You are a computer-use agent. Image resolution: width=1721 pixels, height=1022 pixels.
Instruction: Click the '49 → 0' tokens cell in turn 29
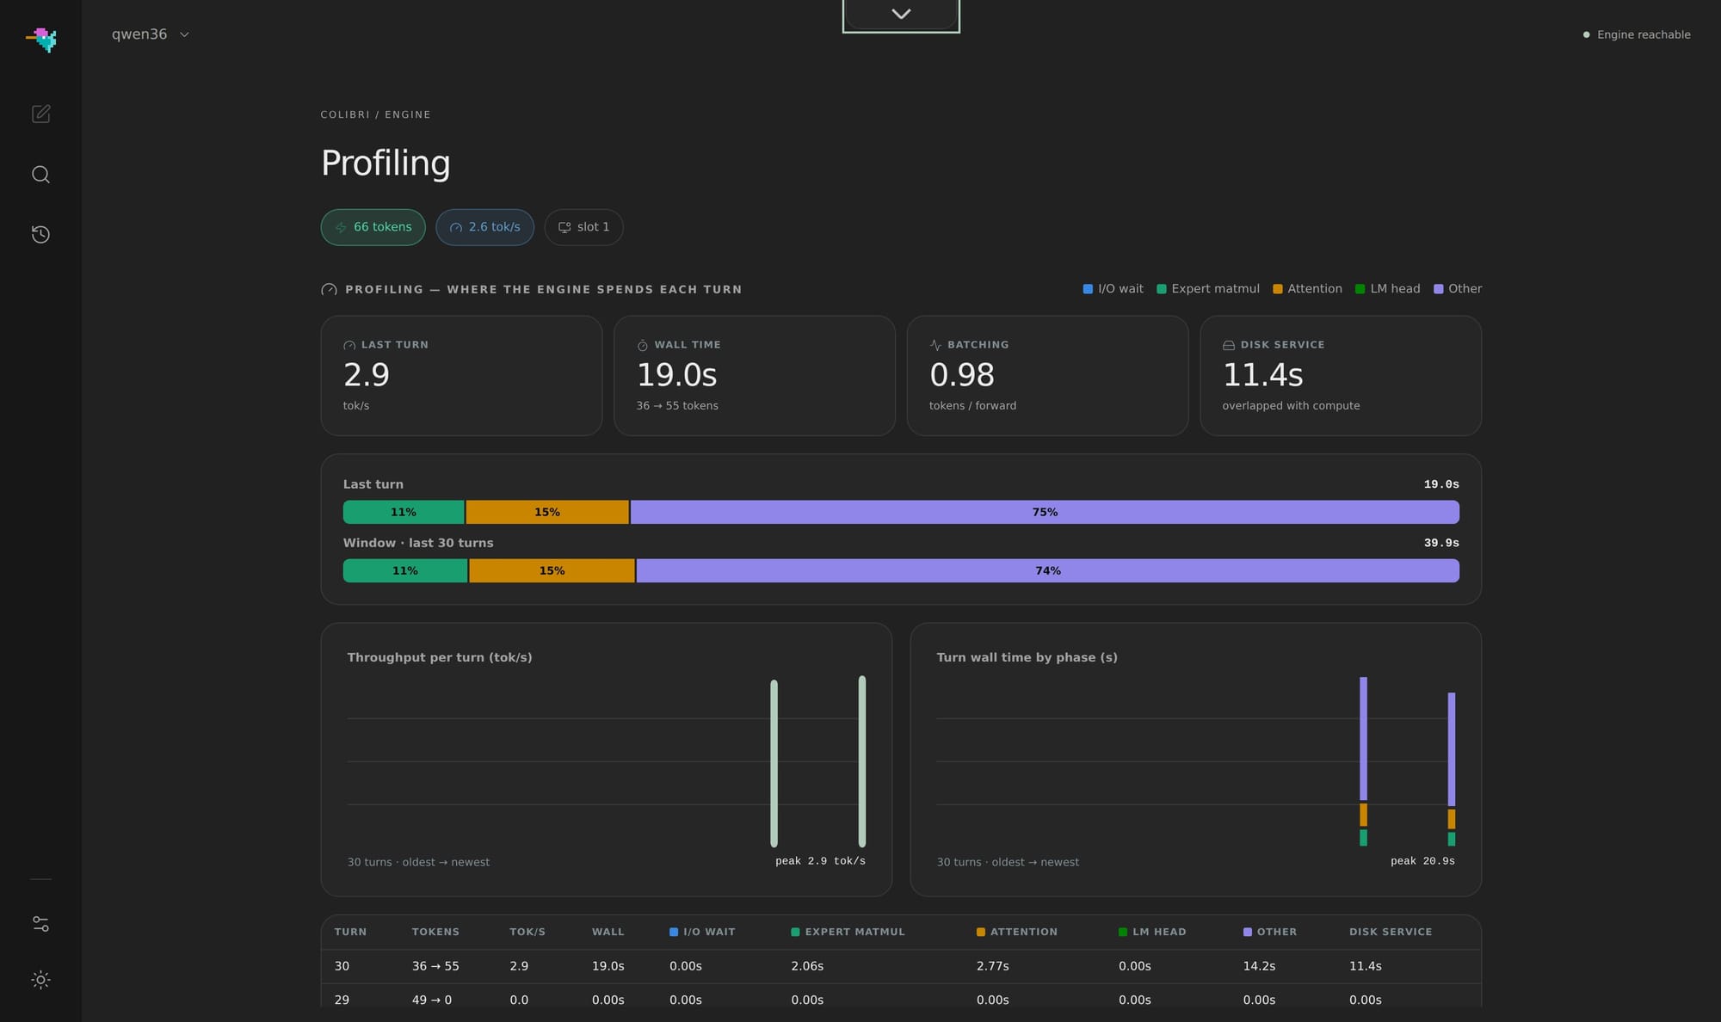tap(432, 1000)
